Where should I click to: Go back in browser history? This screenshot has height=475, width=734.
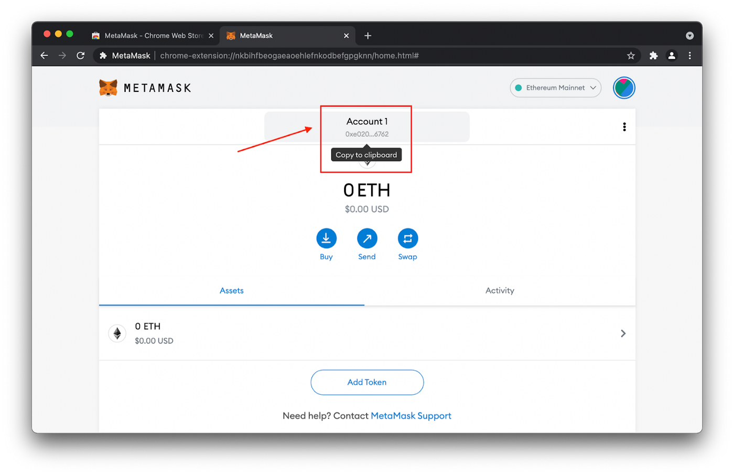click(x=44, y=56)
